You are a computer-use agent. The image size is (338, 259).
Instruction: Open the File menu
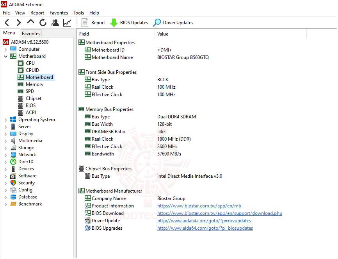coord(6,13)
